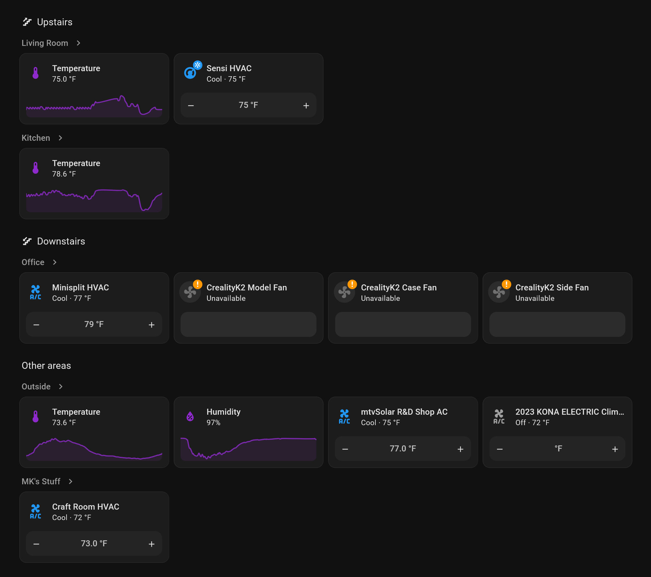The width and height of the screenshot is (651, 577).
Task: Open the MK's Stuff area chevron
Action: 70,481
